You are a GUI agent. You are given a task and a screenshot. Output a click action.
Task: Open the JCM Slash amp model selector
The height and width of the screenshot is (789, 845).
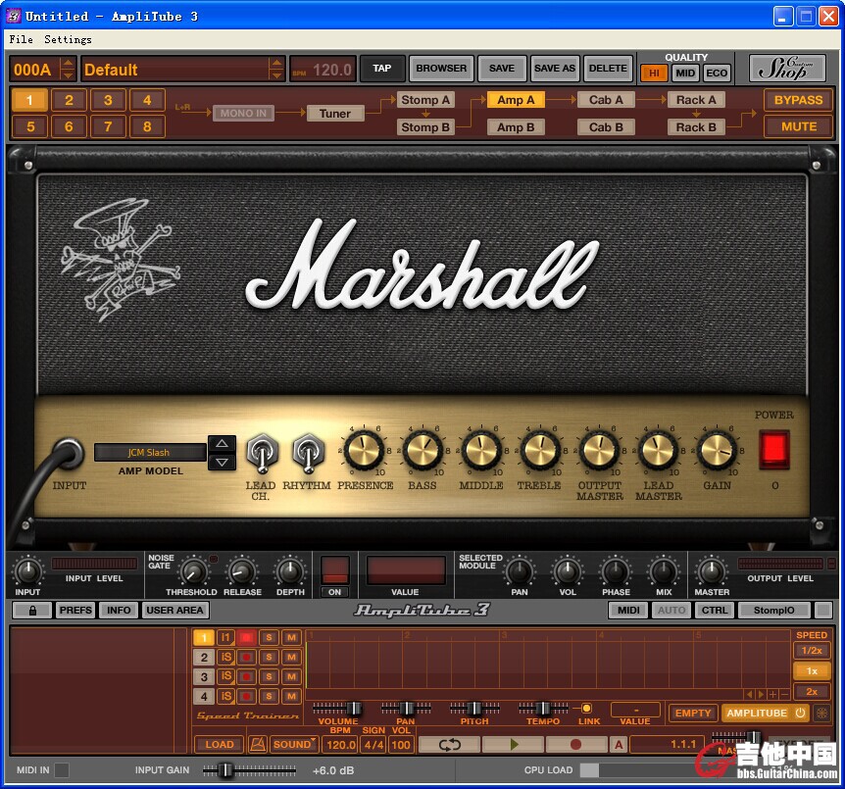click(150, 452)
